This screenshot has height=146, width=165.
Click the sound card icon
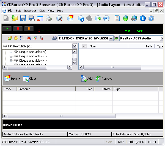pyautogui.click(x=116, y=38)
